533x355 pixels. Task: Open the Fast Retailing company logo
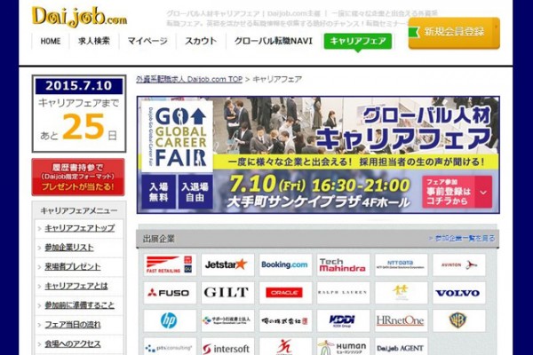tap(170, 264)
